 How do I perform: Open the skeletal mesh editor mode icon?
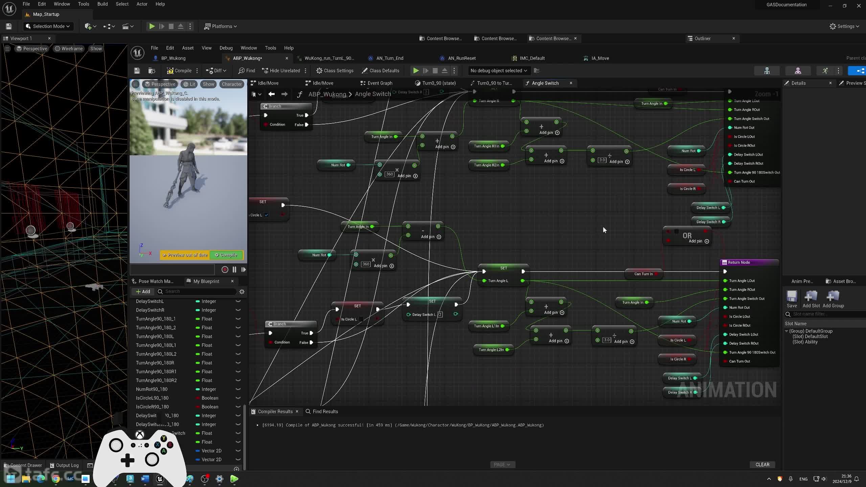(798, 70)
